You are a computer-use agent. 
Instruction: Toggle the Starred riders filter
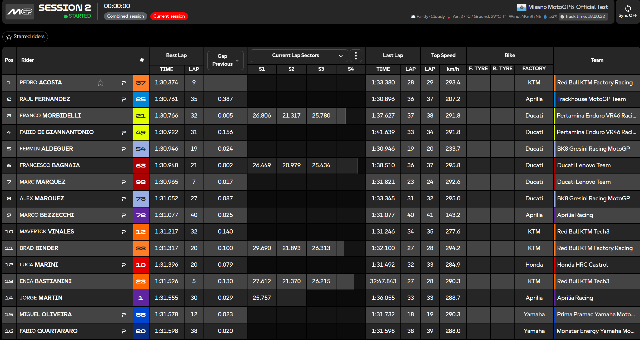tap(25, 37)
